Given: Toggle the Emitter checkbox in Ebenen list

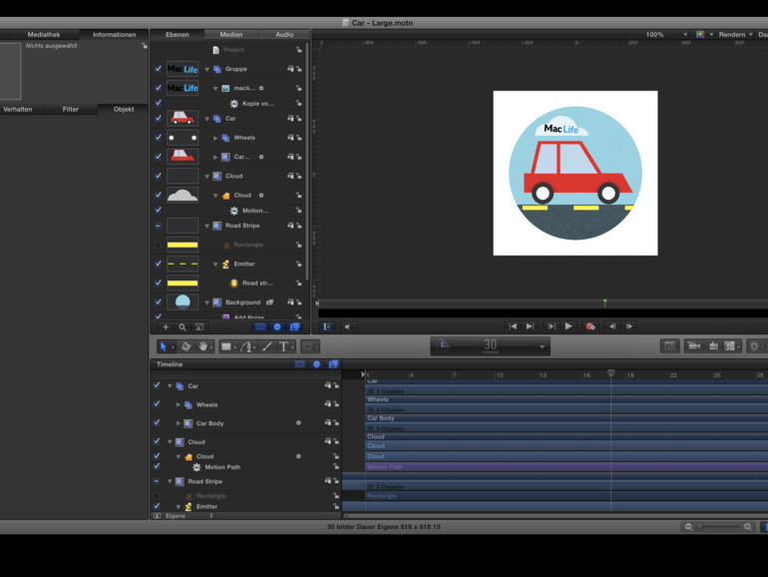Looking at the screenshot, I should [x=158, y=264].
